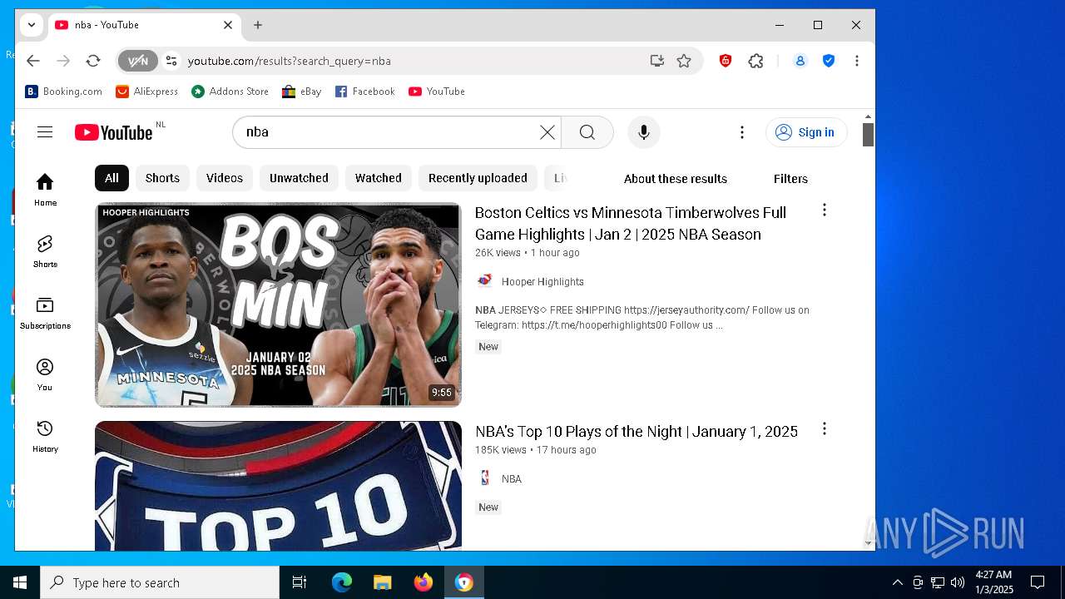Open Booking.com bookmark
Screen dimensions: 1065x599
pyautogui.click(x=64, y=92)
